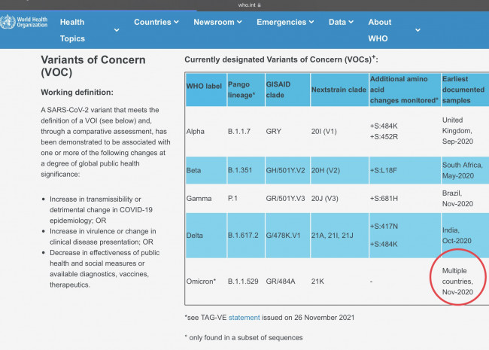
Task: Click the 'only found in a subset of sequences' footnote
Action: tap(244, 338)
